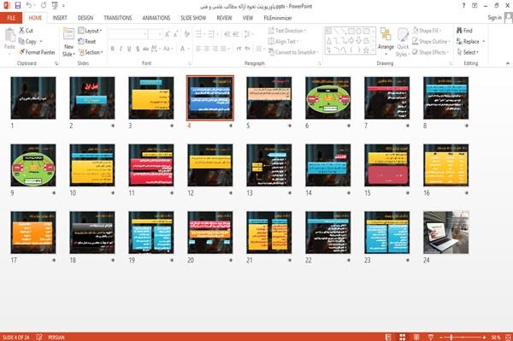Collapse the ribbon with the caret arrow

coord(507,63)
